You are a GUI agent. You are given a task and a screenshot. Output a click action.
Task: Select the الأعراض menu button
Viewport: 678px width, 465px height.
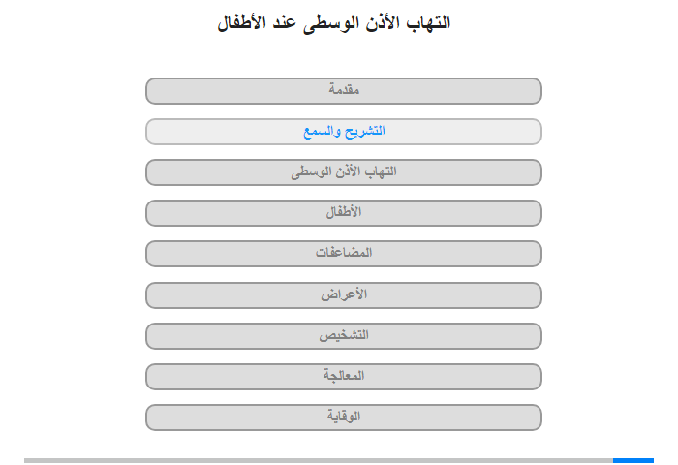click(x=344, y=295)
